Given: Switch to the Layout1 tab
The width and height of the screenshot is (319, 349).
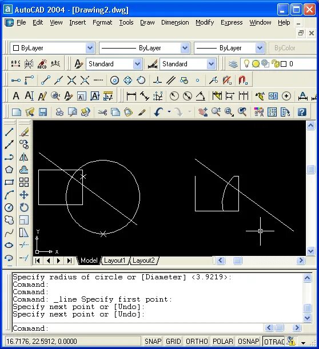Looking at the screenshot, I should (x=114, y=260).
